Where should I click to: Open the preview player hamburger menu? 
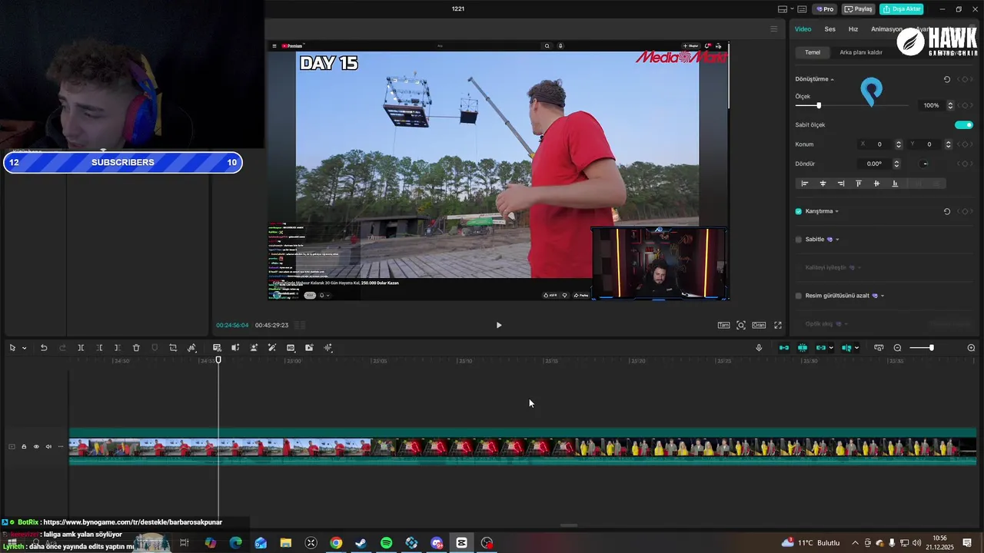click(x=773, y=29)
